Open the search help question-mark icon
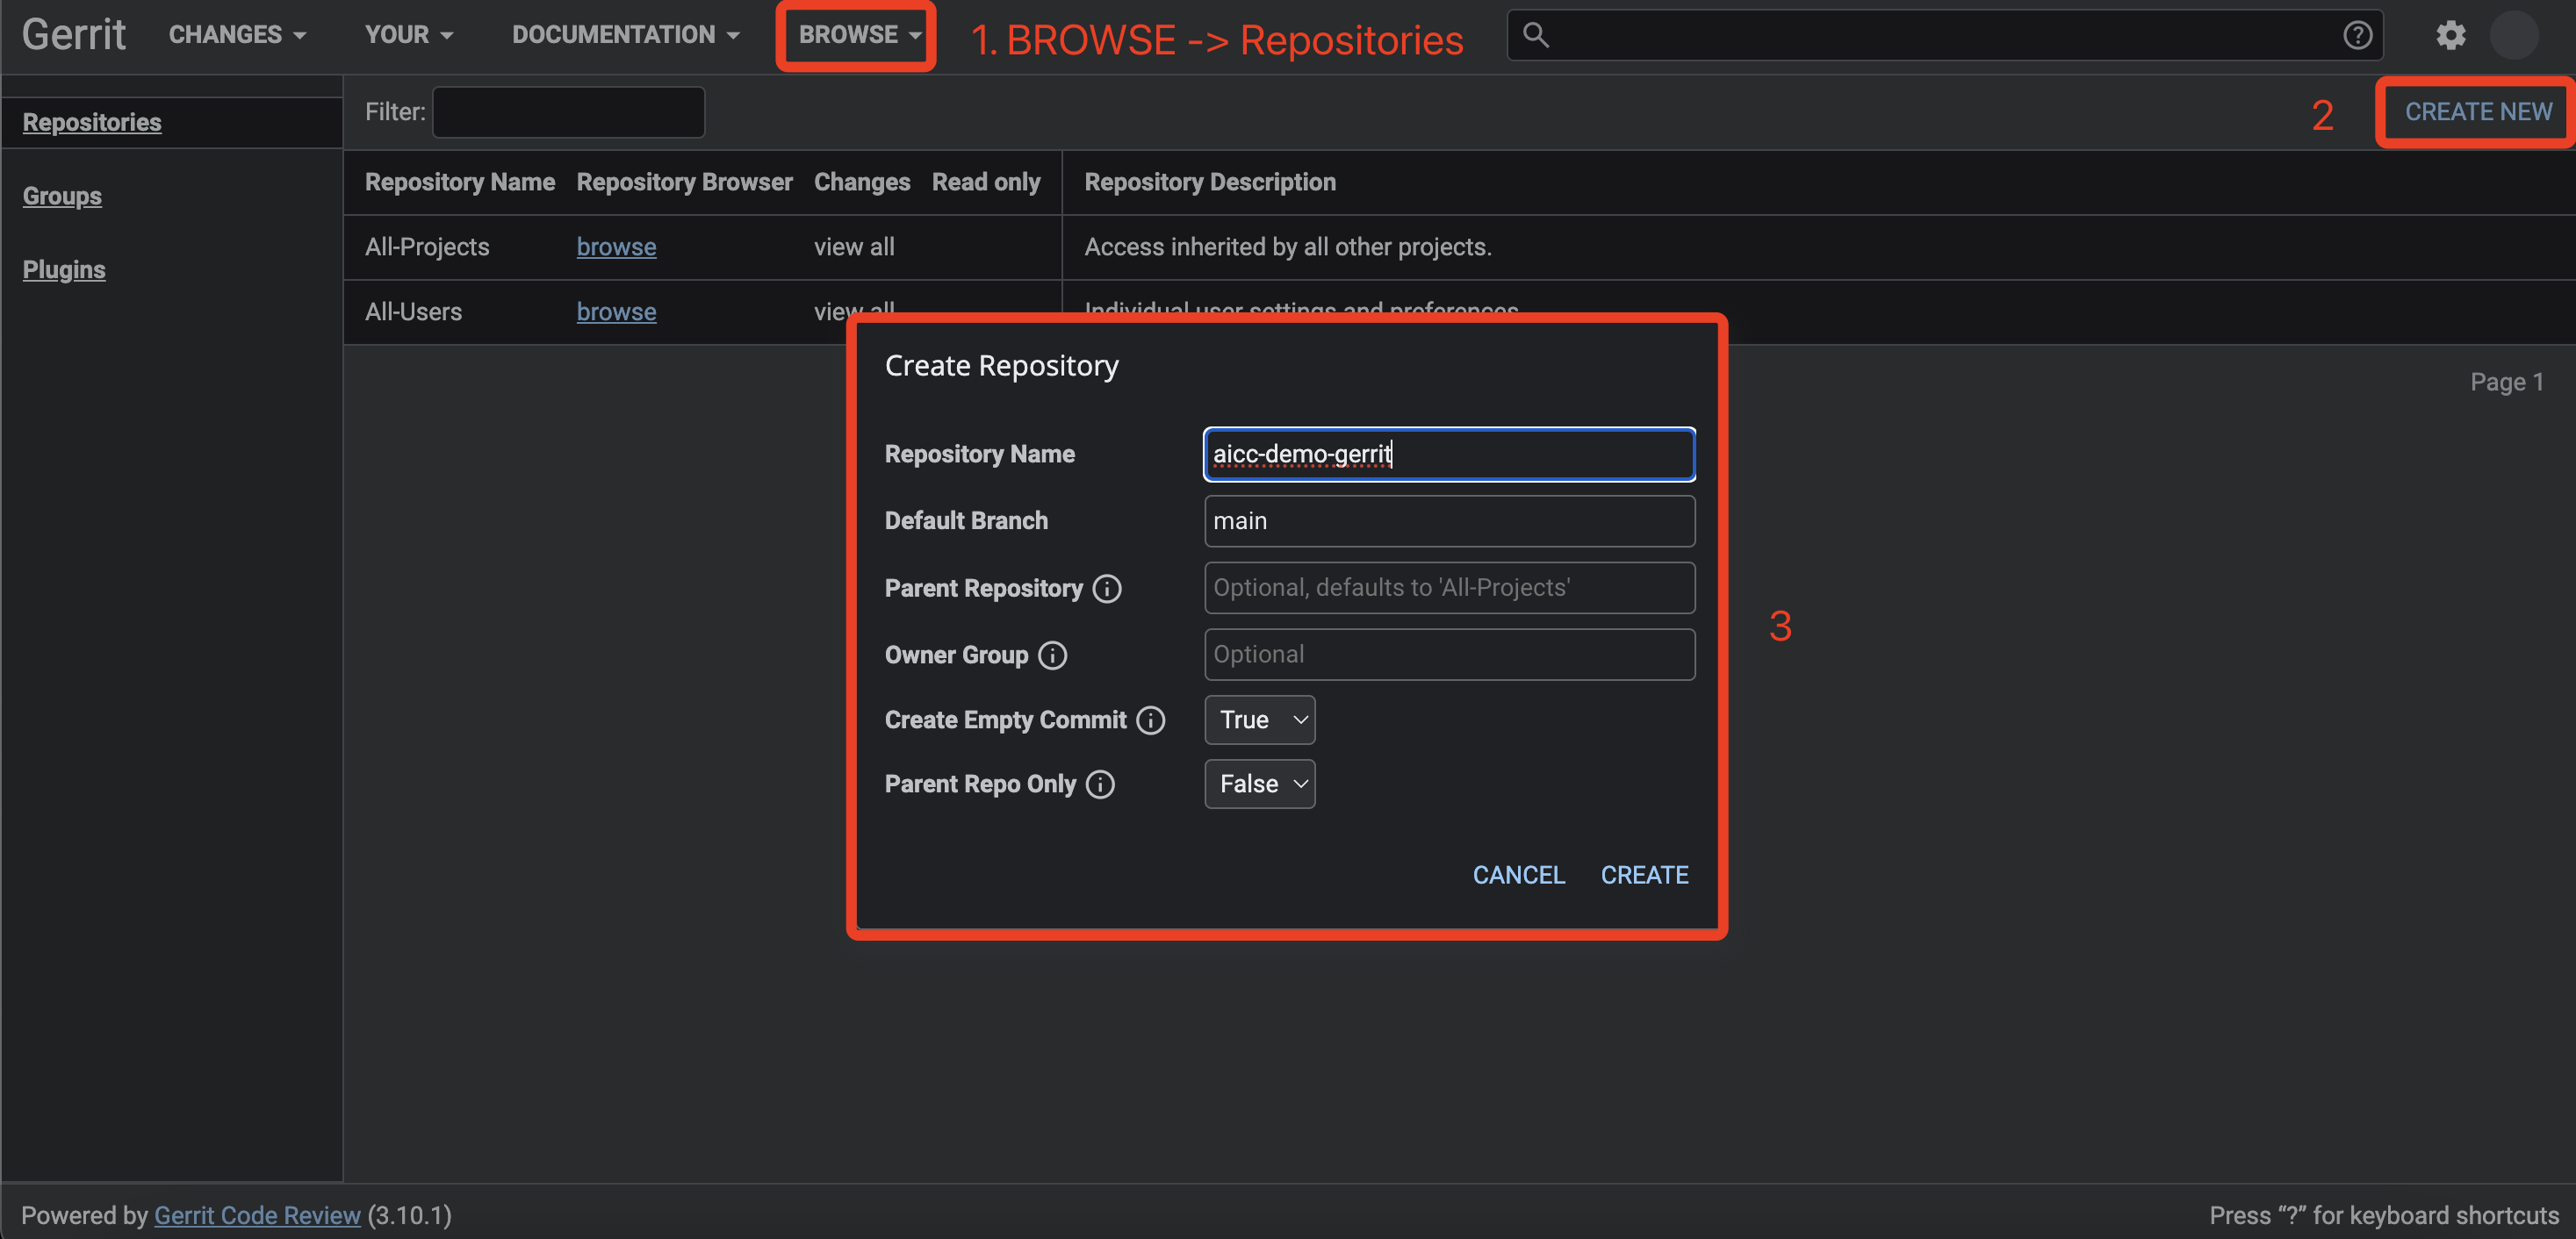The image size is (2576, 1239). [x=2357, y=35]
